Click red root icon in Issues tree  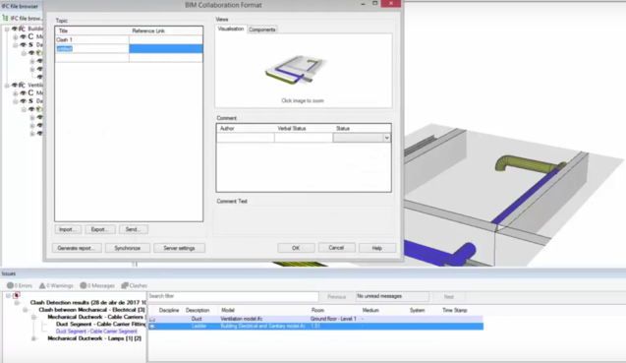click(17, 295)
